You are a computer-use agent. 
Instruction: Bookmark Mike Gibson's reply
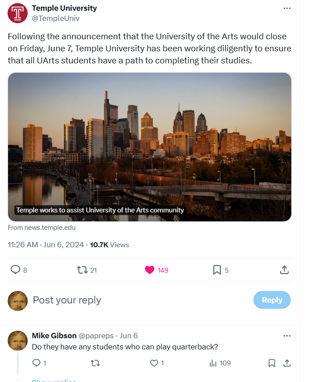click(x=272, y=363)
